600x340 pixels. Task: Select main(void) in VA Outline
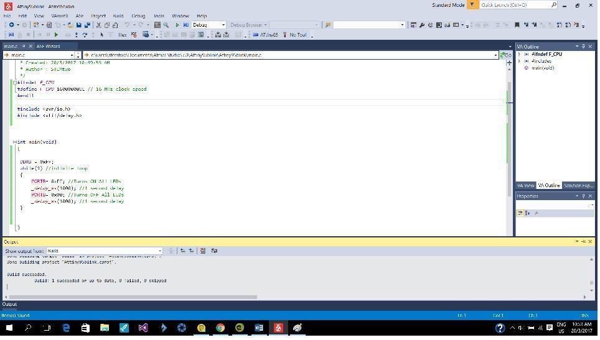(x=543, y=68)
